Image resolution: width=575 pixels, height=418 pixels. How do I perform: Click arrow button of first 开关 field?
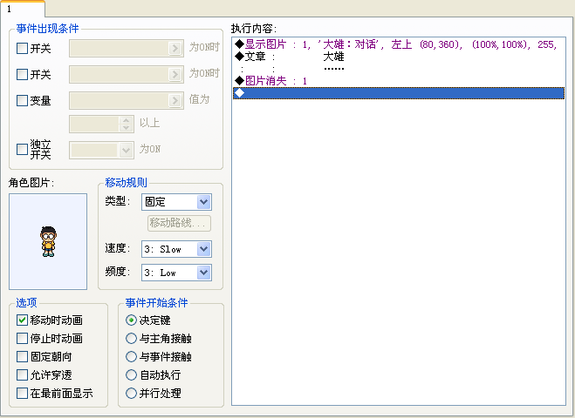(175, 48)
